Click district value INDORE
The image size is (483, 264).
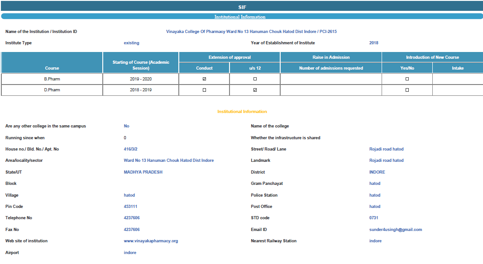[x=377, y=172]
